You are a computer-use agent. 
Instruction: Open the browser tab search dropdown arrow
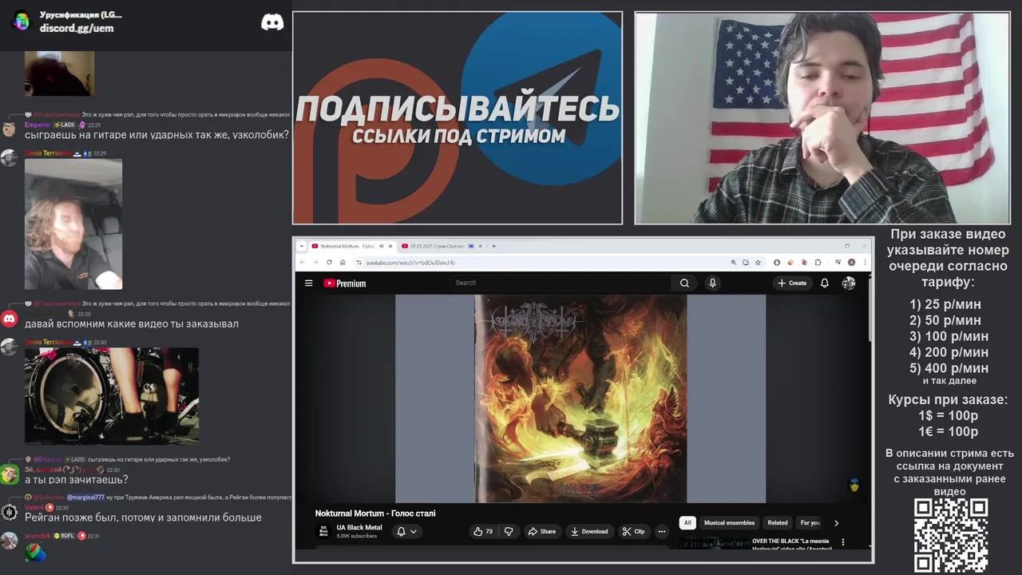coord(302,246)
